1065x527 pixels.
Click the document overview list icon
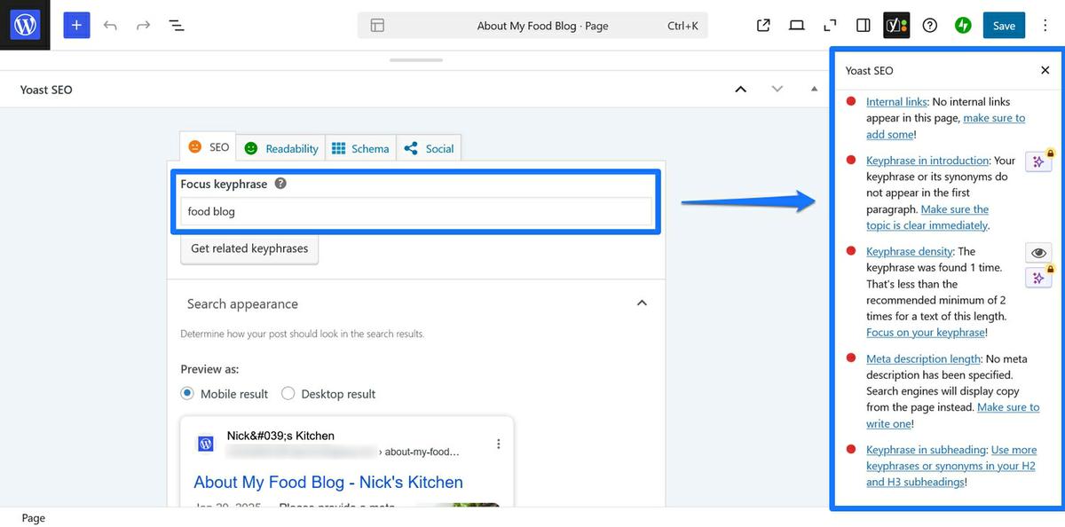pos(177,25)
